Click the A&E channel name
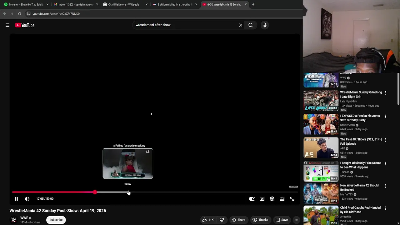Viewport: 400px width, 225px height. click(x=342, y=148)
